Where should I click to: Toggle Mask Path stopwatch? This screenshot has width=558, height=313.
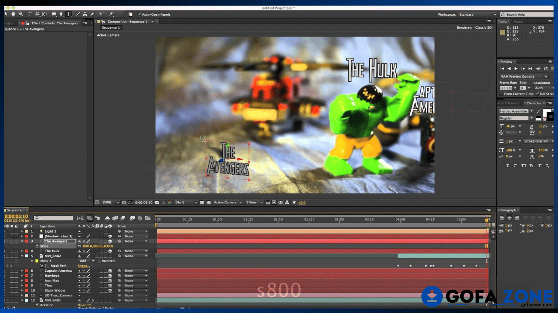click(42, 266)
